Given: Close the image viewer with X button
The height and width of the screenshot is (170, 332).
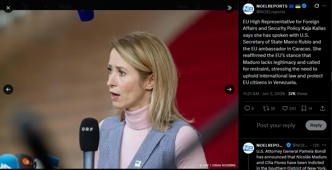Looking at the screenshot, I should 8,8.
